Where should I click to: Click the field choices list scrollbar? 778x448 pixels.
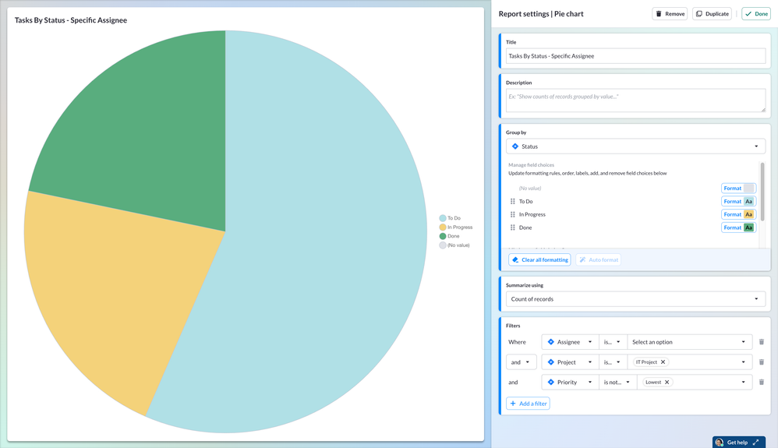pyautogui.click(x=762, y=192)
